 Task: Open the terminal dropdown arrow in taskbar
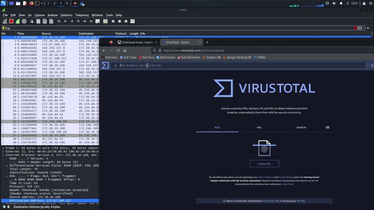pyautogui.click(x=41, y=3)
